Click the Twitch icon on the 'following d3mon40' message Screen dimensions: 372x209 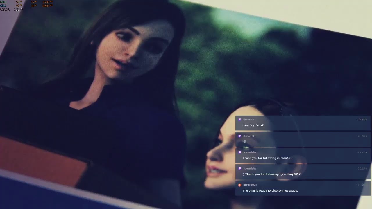[x=240, y=152]
